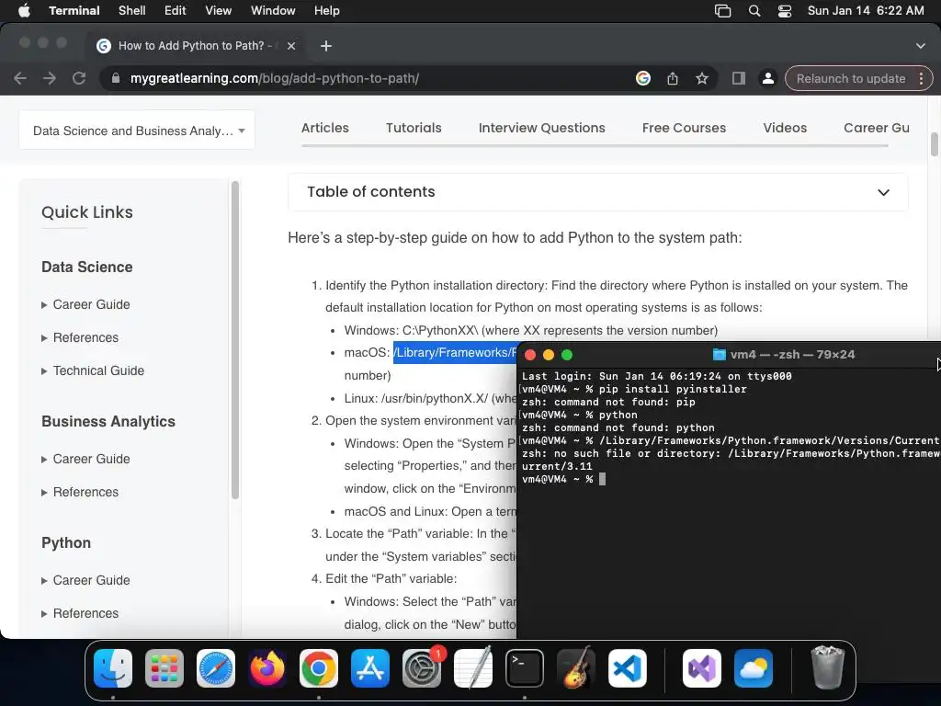Go to Tutorials section
The image size is (941, 706).
pos(414,128)
